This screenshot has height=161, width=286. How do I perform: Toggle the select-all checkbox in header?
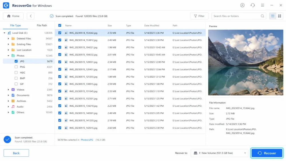(x=60, y=25)
